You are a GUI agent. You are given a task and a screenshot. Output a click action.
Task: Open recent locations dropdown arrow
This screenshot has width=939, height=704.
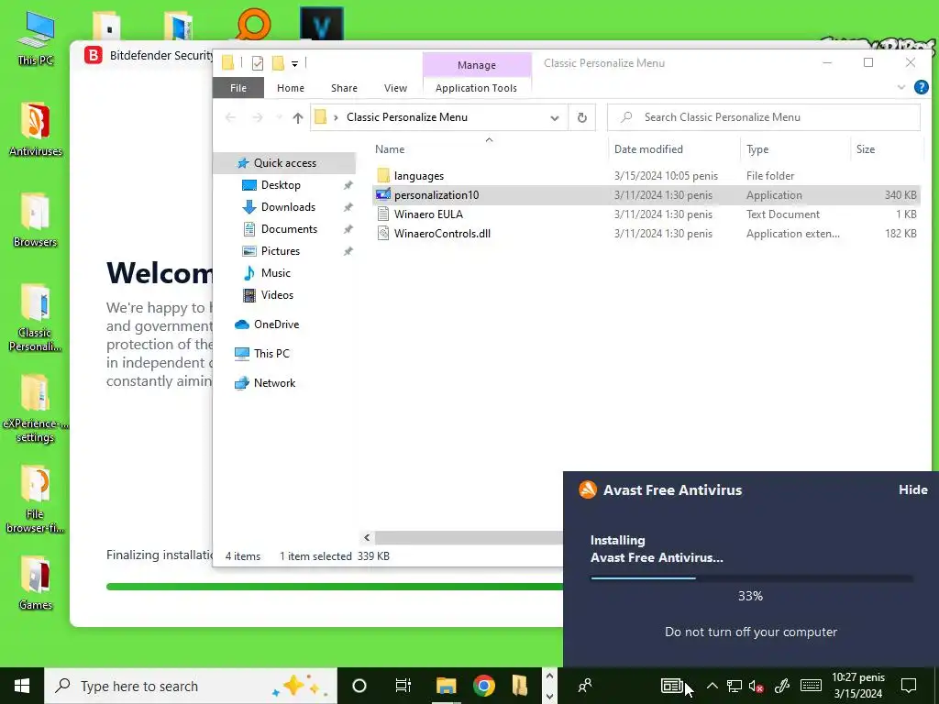279,117
